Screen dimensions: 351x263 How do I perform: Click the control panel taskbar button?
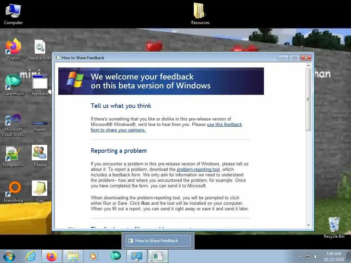click(136, 256)
